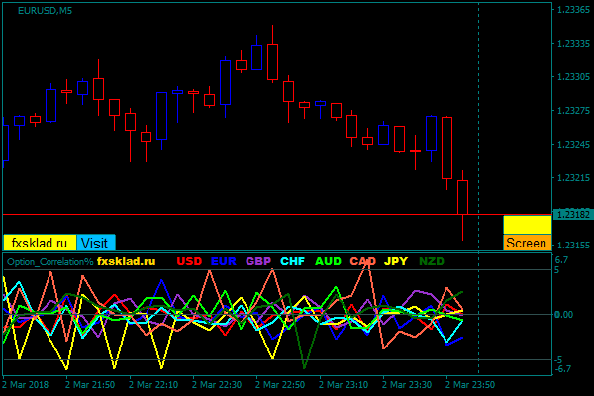Click the 1.23275 price axis value
594x396 pixels.
(x=573, y=111)
